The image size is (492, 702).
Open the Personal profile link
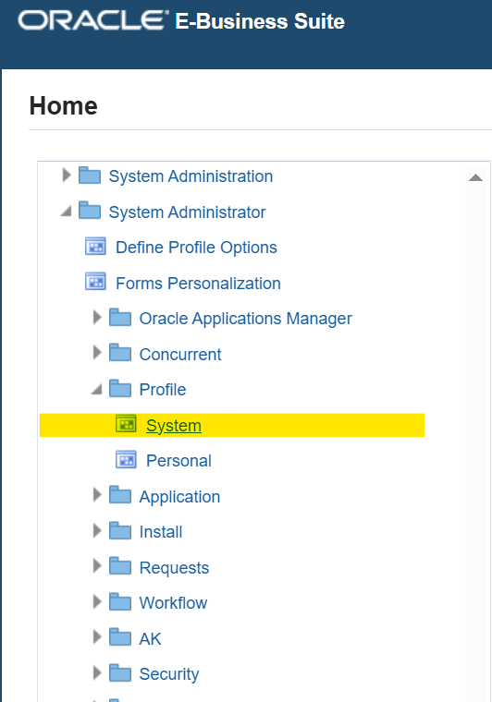pos(178,461)
